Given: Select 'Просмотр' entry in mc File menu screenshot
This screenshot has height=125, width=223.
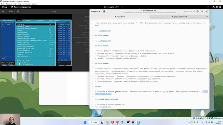Looking at the screenshot, I should tap(36, 25).
